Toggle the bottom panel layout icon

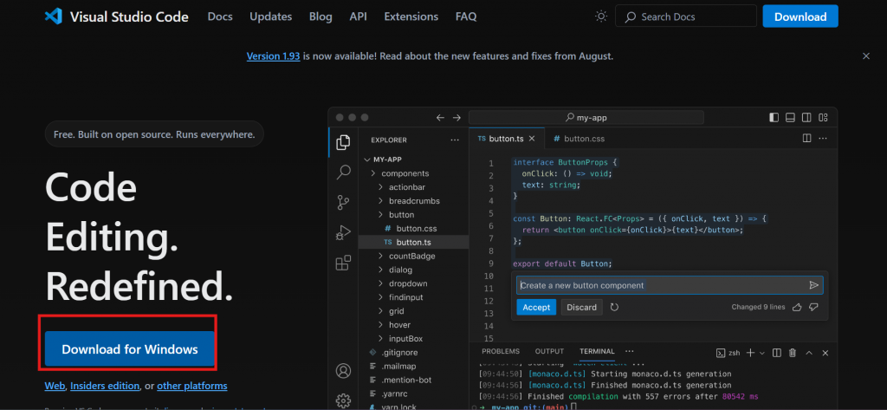(790, 117)
